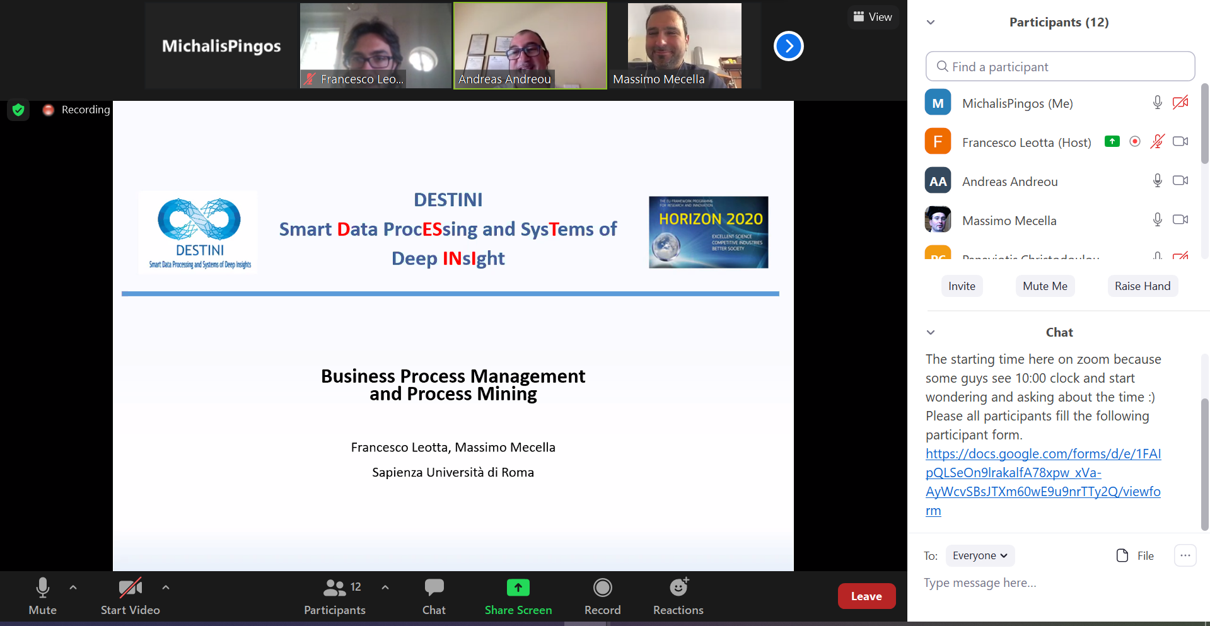
Task: Expand the audio options arrow beside Mute
Action: [73, 587]
